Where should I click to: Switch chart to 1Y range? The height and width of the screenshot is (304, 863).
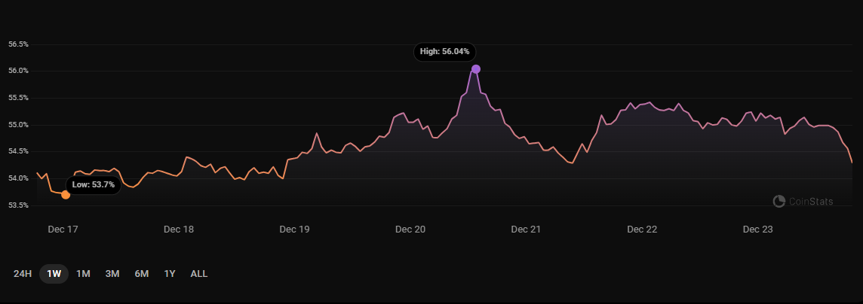(170, 273)
